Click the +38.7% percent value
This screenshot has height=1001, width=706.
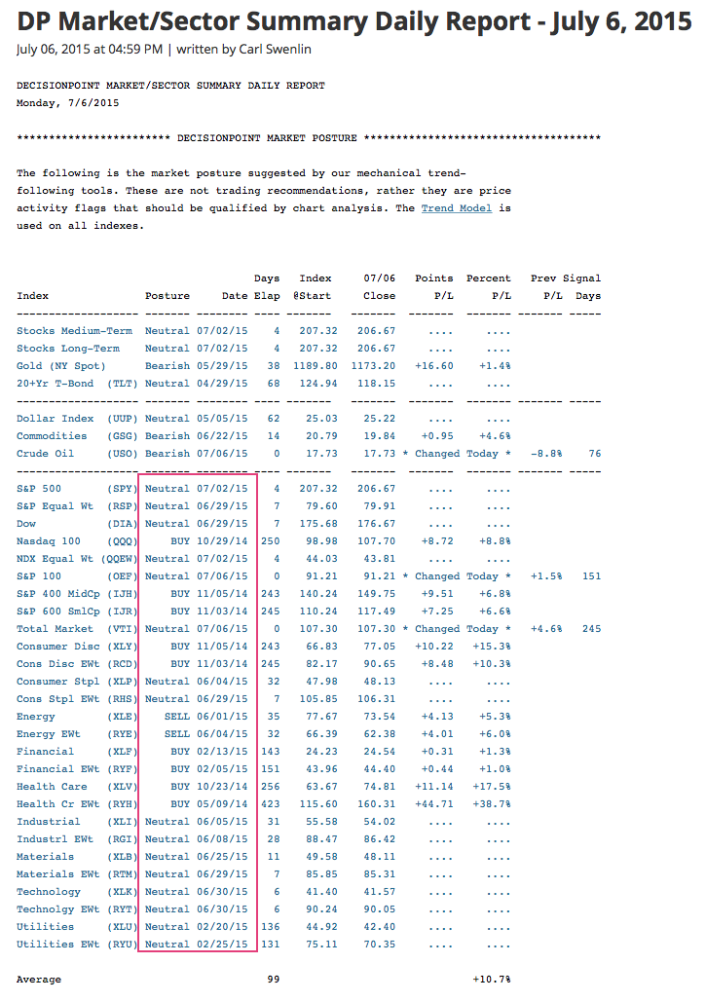(x=492, y=805)
